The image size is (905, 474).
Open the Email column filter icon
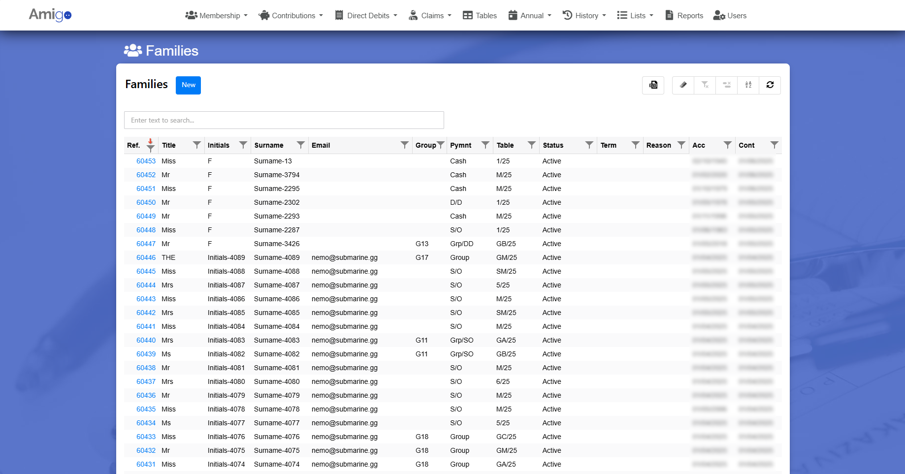tap(404, 145)
